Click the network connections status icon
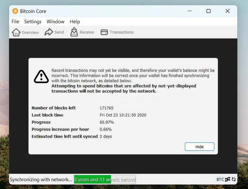The width and height of the screenshot is (248, 189). 228,179
